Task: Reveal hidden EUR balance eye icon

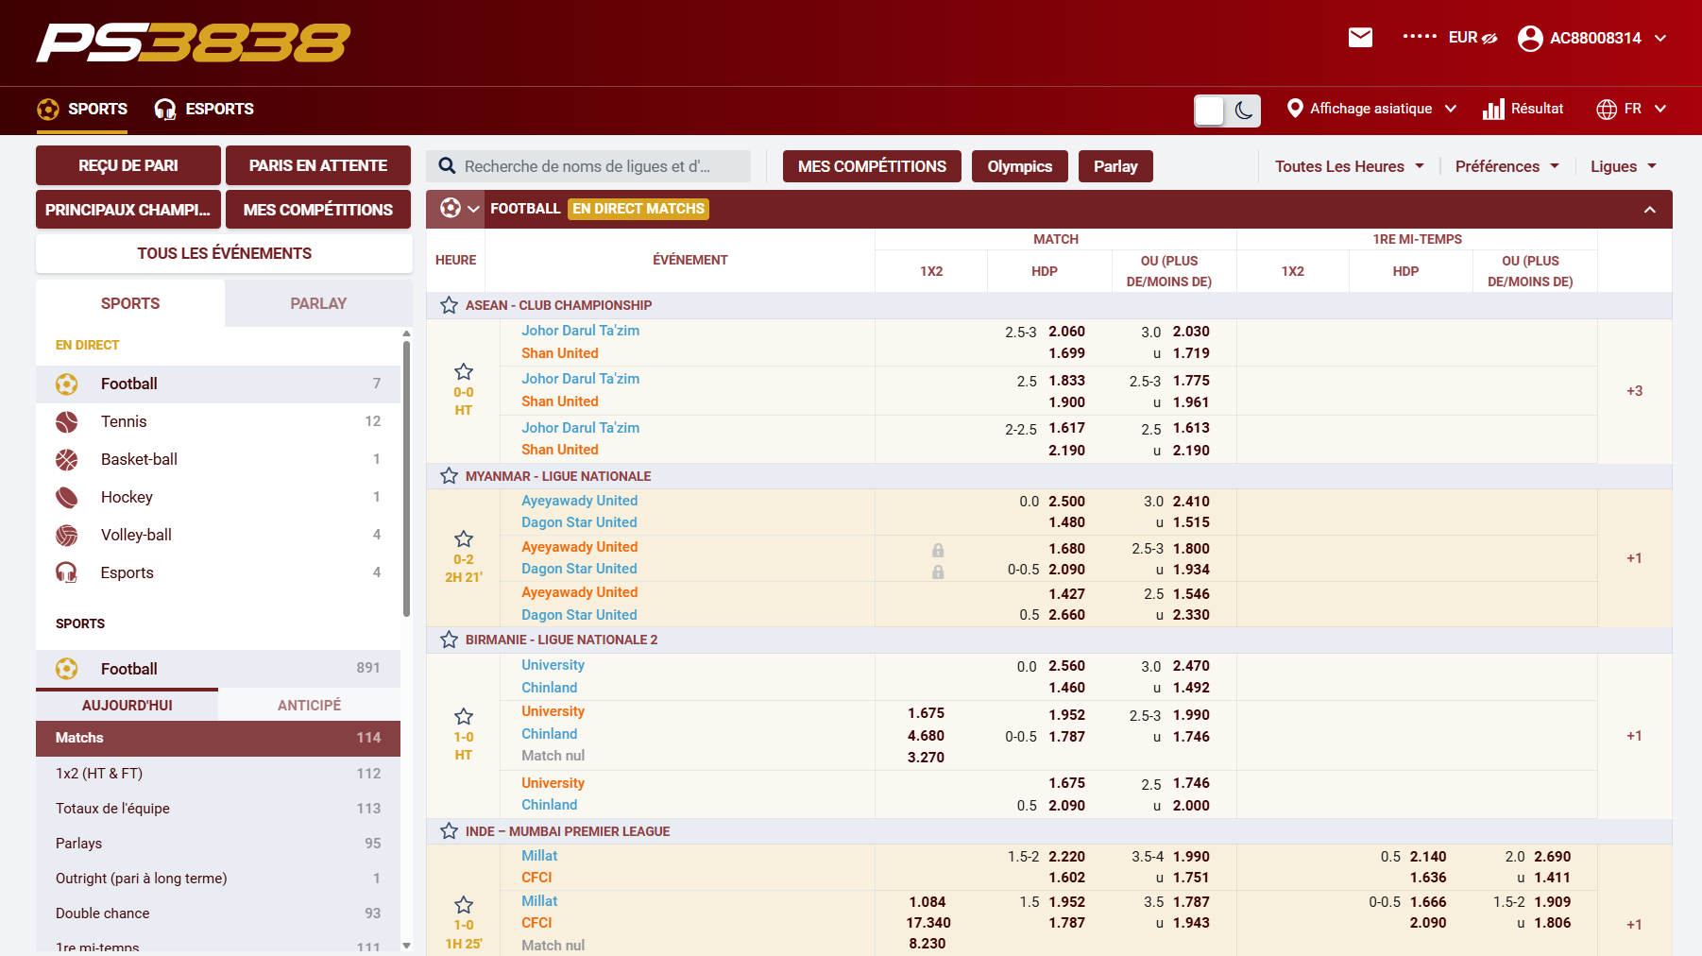Action: pyautogui.click(x=1489, y=39)
